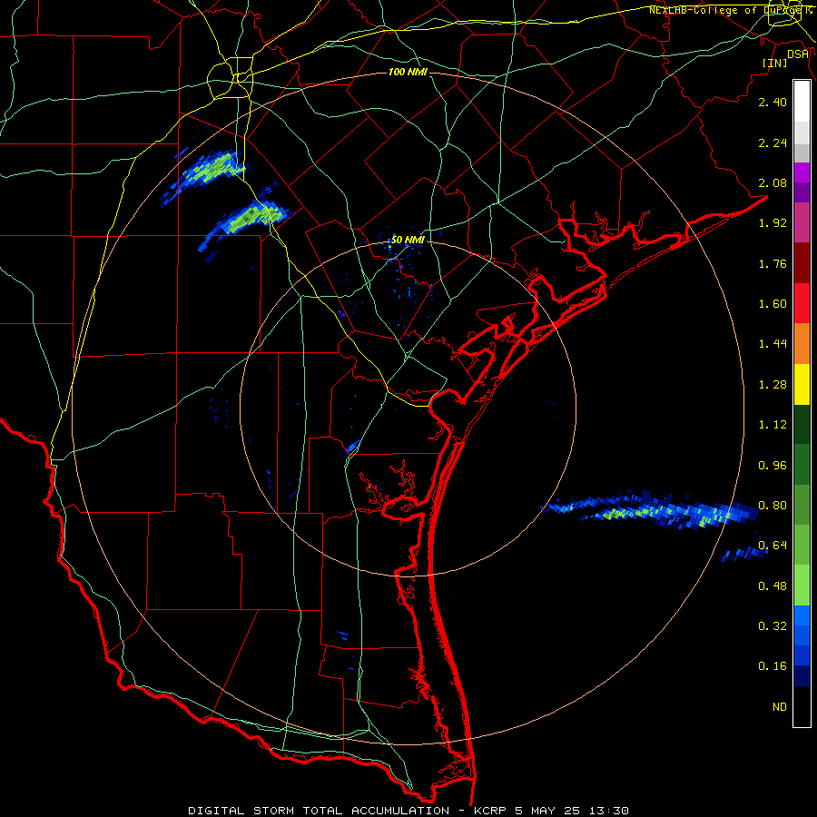Click the 50 NMI range ring label
Screen dimensions: 817x817
pos(408,240)
